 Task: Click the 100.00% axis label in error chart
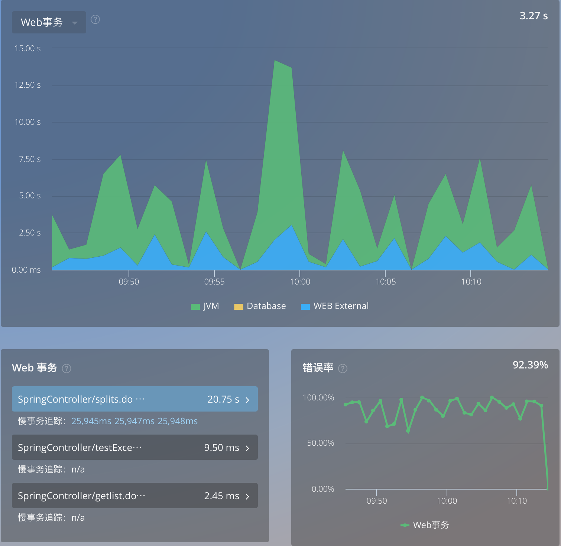click(x=318, y=397)
